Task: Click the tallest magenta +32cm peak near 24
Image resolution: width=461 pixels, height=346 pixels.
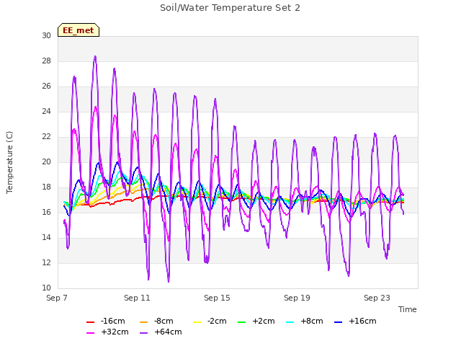Action: pos(96,107)
